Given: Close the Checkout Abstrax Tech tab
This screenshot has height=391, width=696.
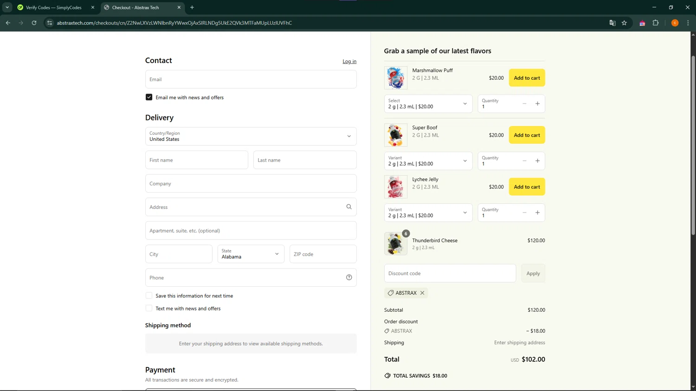Looking at the screenshot, I should tap(179, 7).
